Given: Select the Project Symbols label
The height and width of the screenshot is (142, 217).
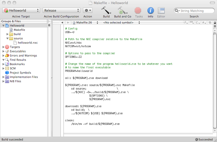Looking at the screenshot, I should tap(20, 73).
